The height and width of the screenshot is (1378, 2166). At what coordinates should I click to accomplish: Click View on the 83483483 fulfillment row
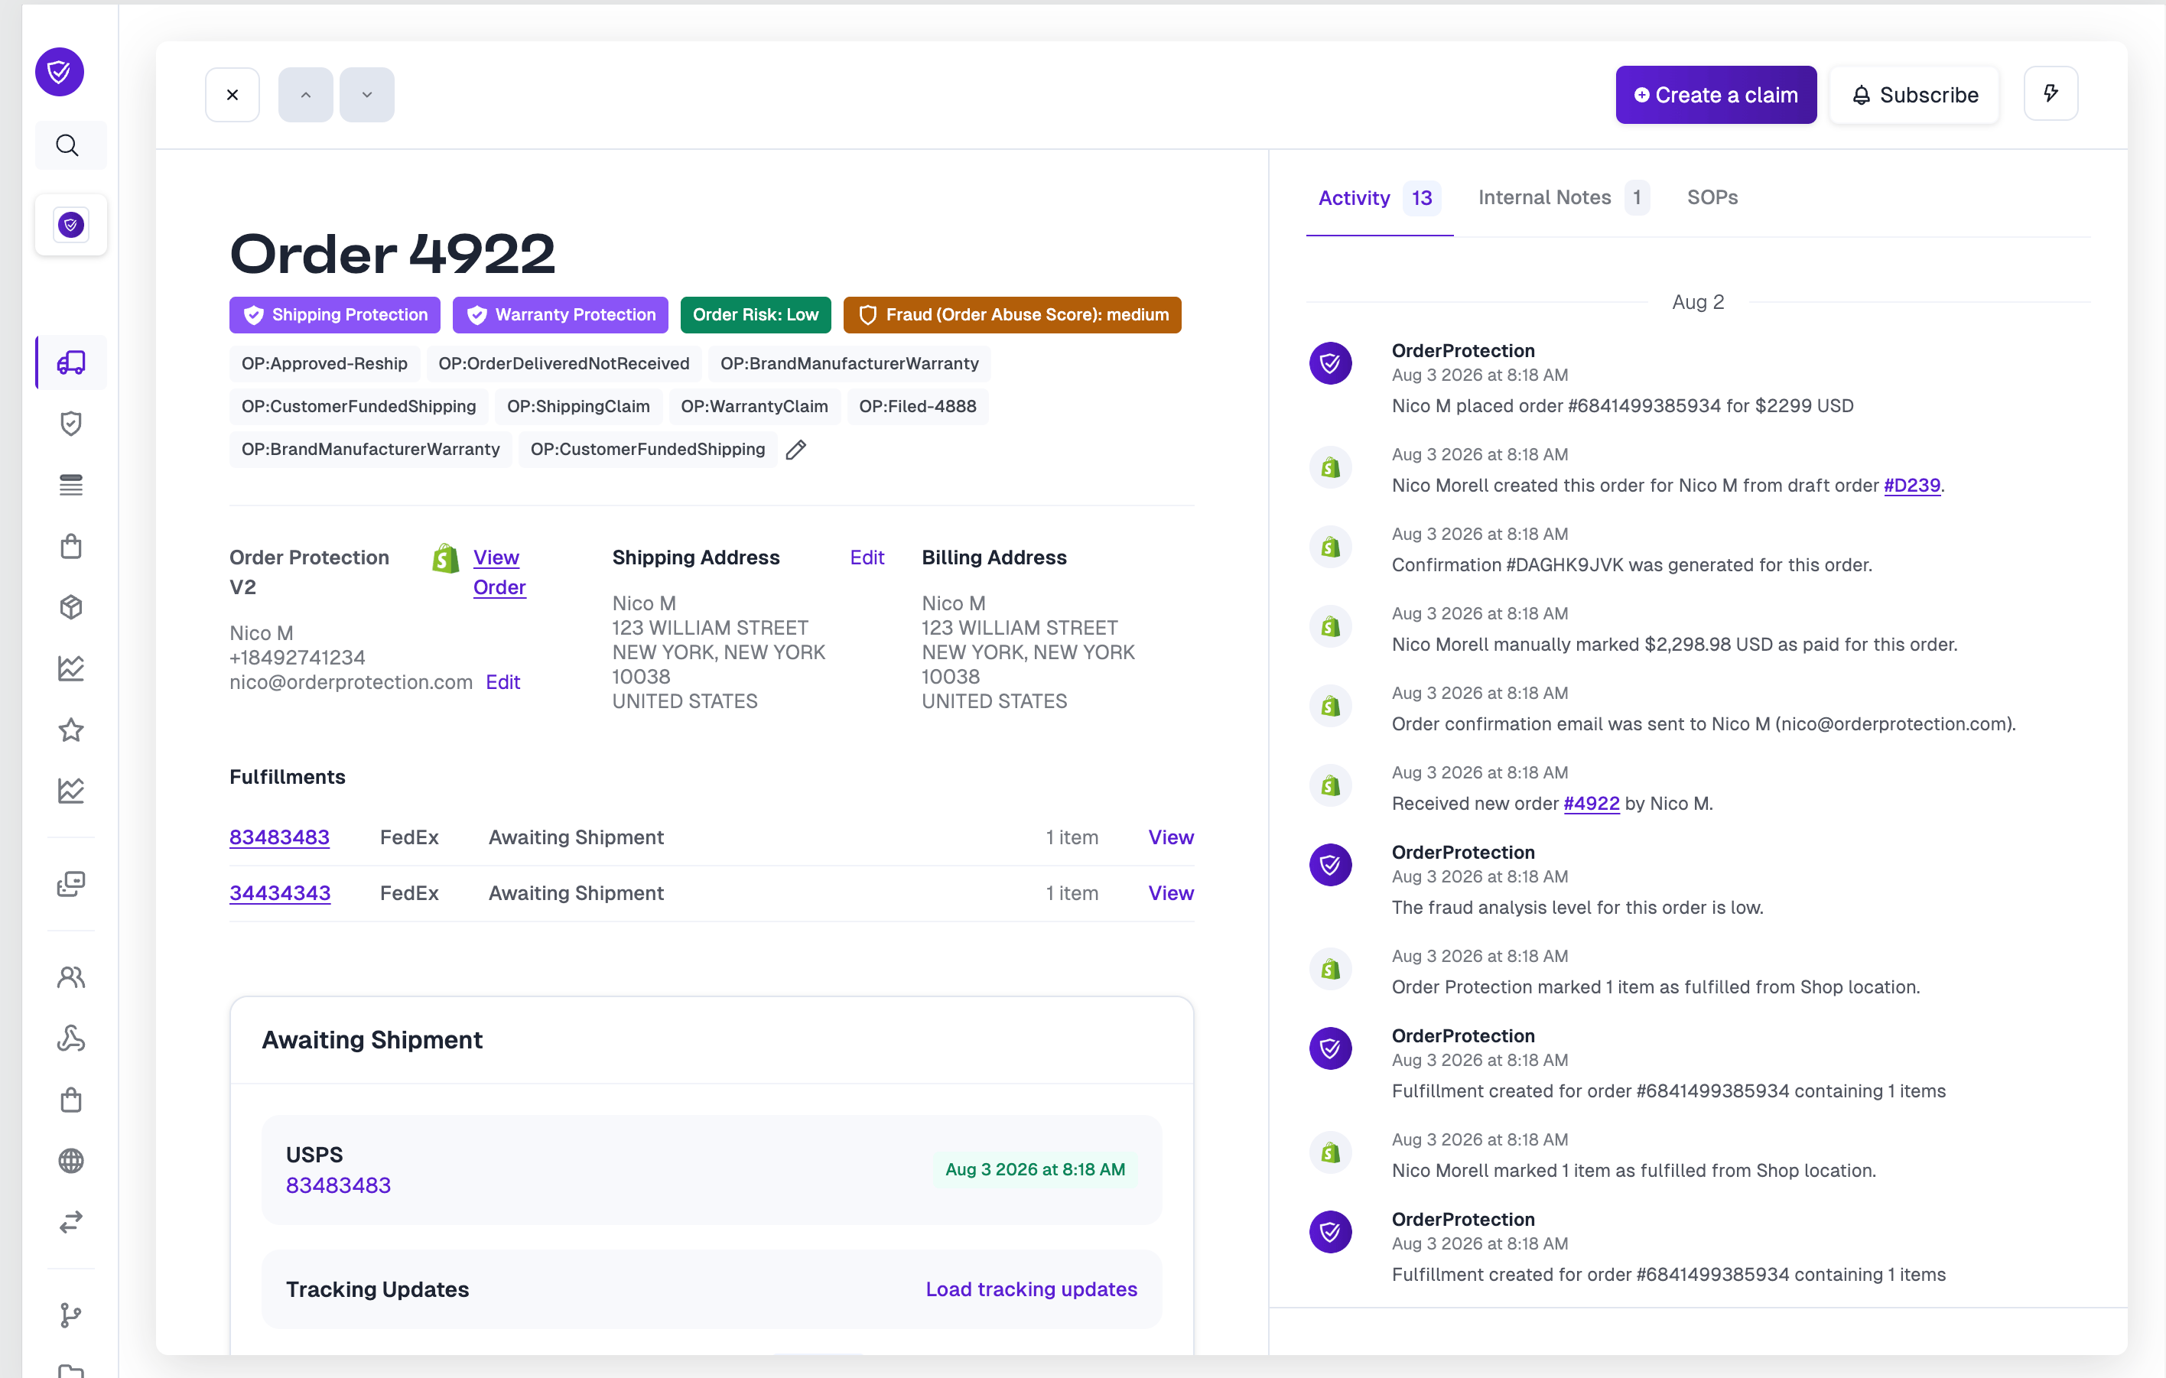(1171, 837)
